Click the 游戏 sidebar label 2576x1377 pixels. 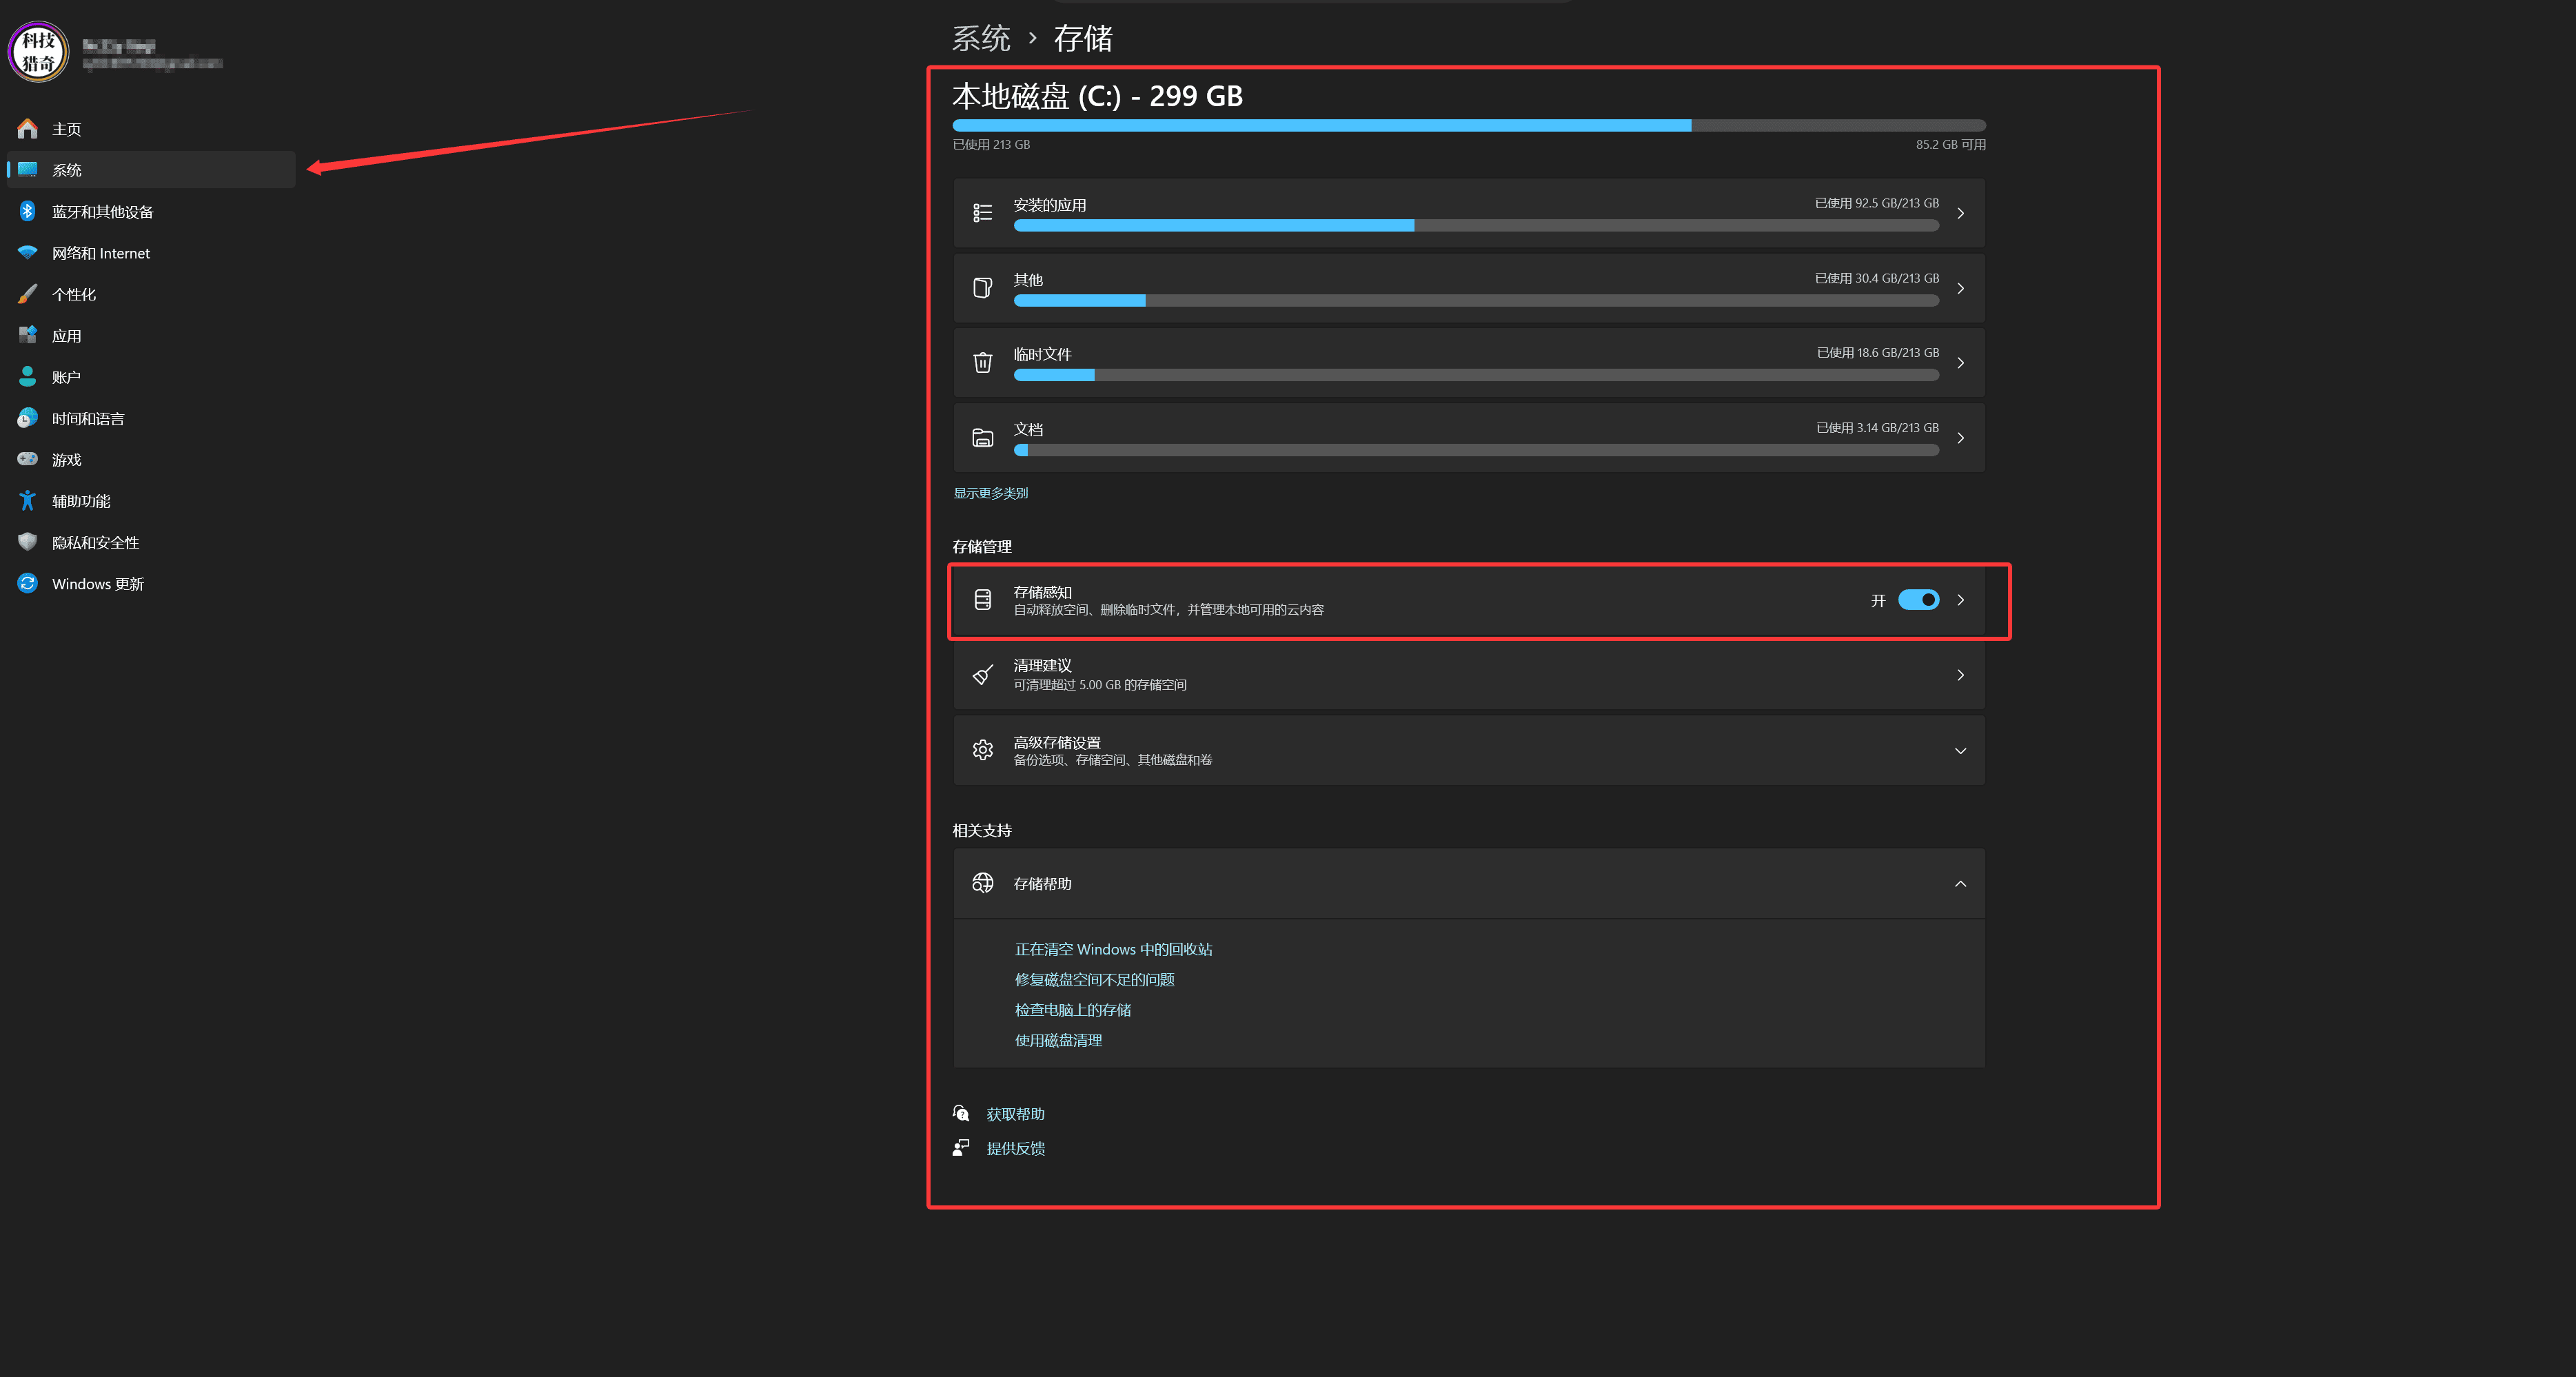[66, 460]
